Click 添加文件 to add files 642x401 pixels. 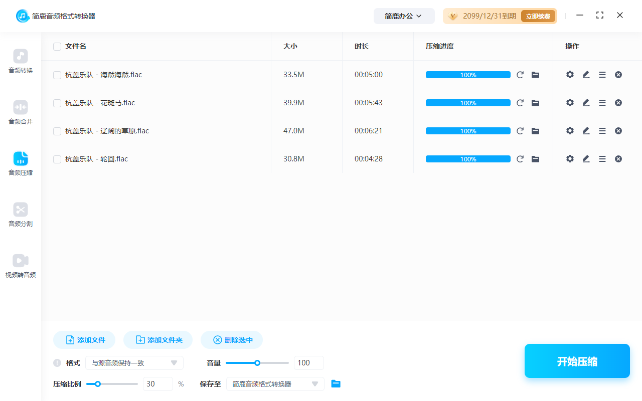click(84, 339)
